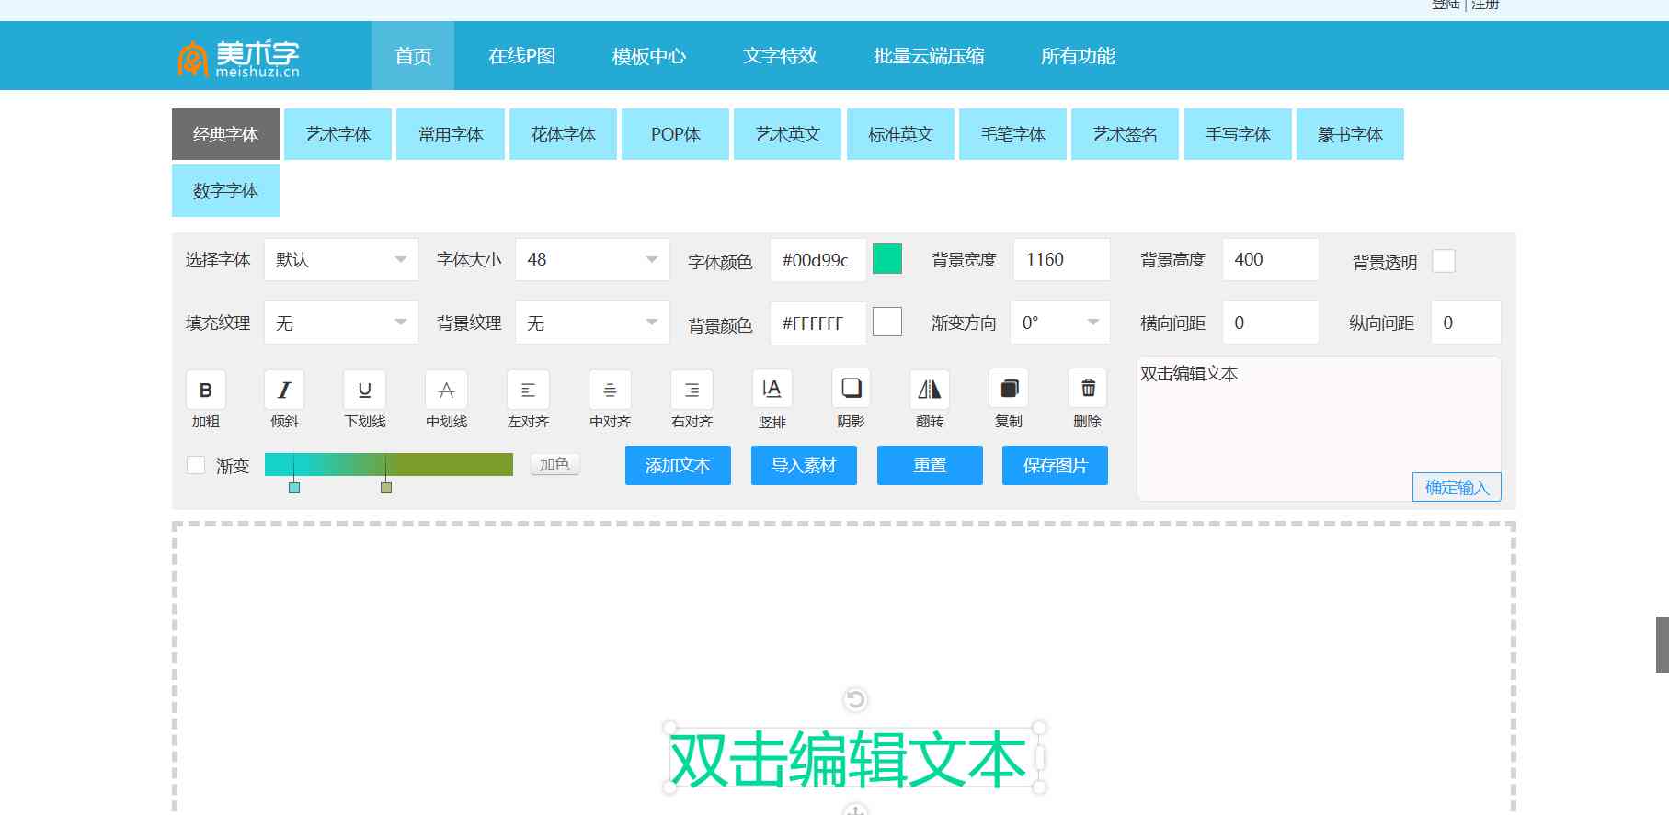
Task: Open the 字体大小 size dropdown
Action: [x=592, y=259]
